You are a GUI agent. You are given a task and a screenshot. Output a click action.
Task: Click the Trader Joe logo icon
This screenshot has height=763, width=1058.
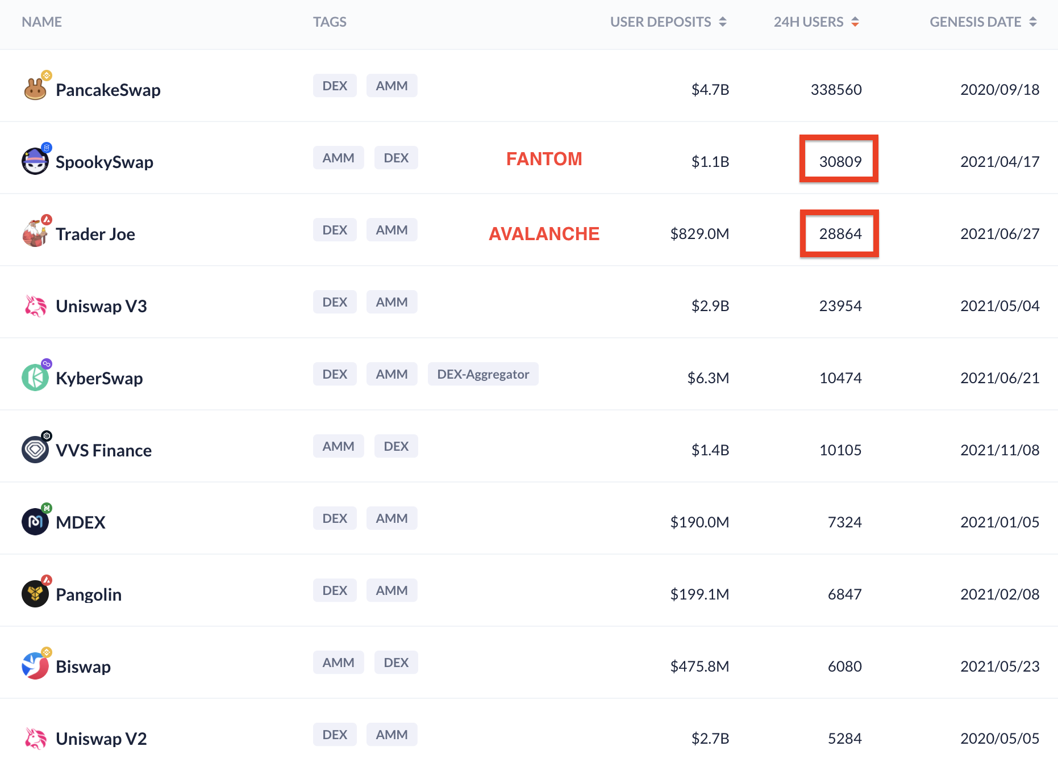pos(35,233)
